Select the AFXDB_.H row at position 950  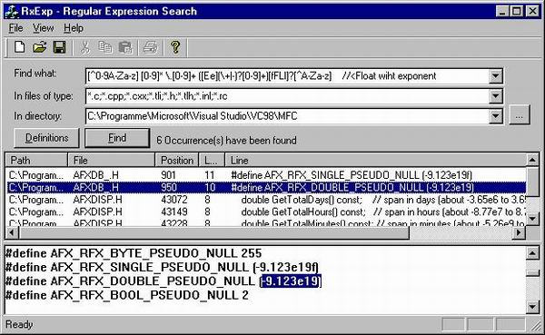[x=266, y=187]
